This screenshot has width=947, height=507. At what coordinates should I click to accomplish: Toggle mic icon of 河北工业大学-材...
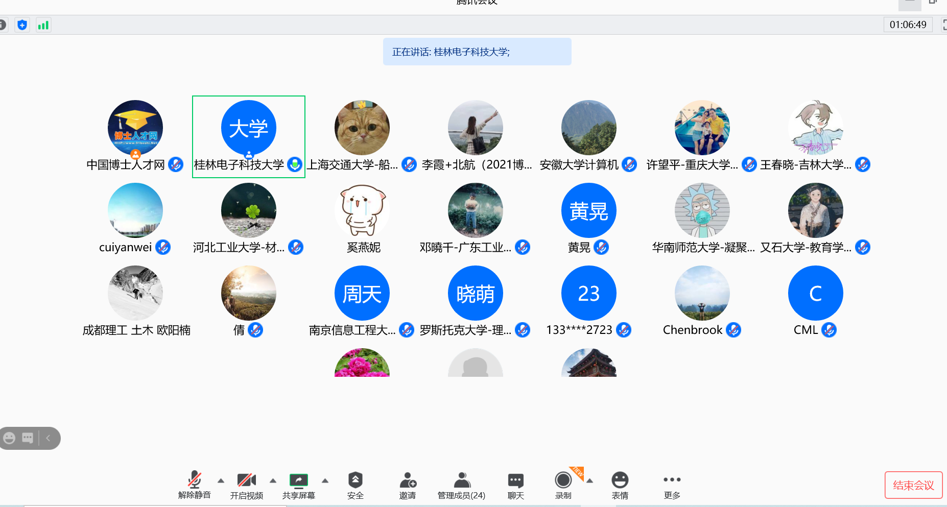point(296,247)
